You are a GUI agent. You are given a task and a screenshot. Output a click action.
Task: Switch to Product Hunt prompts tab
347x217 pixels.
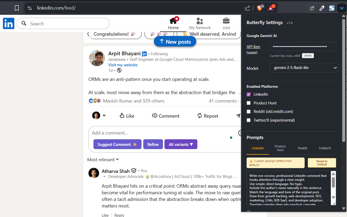[280, 148]
